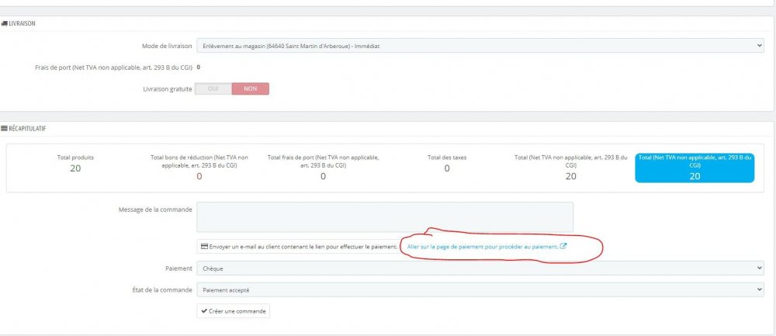Click the blue Total box showing 20
776x336 pixels.
point(695,168)
